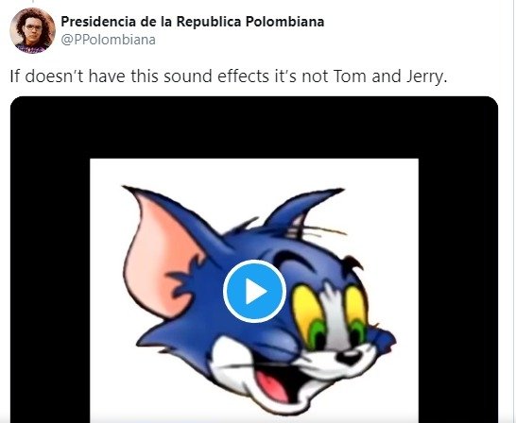Open Presidencia de la Republica Polombiana profile
This screenshot has width=516, height=423.
193,22
